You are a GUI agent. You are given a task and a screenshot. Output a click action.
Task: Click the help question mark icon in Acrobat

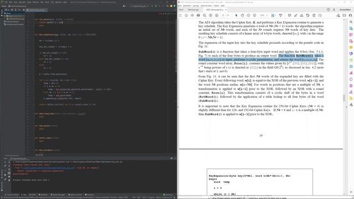pos(328,10)
